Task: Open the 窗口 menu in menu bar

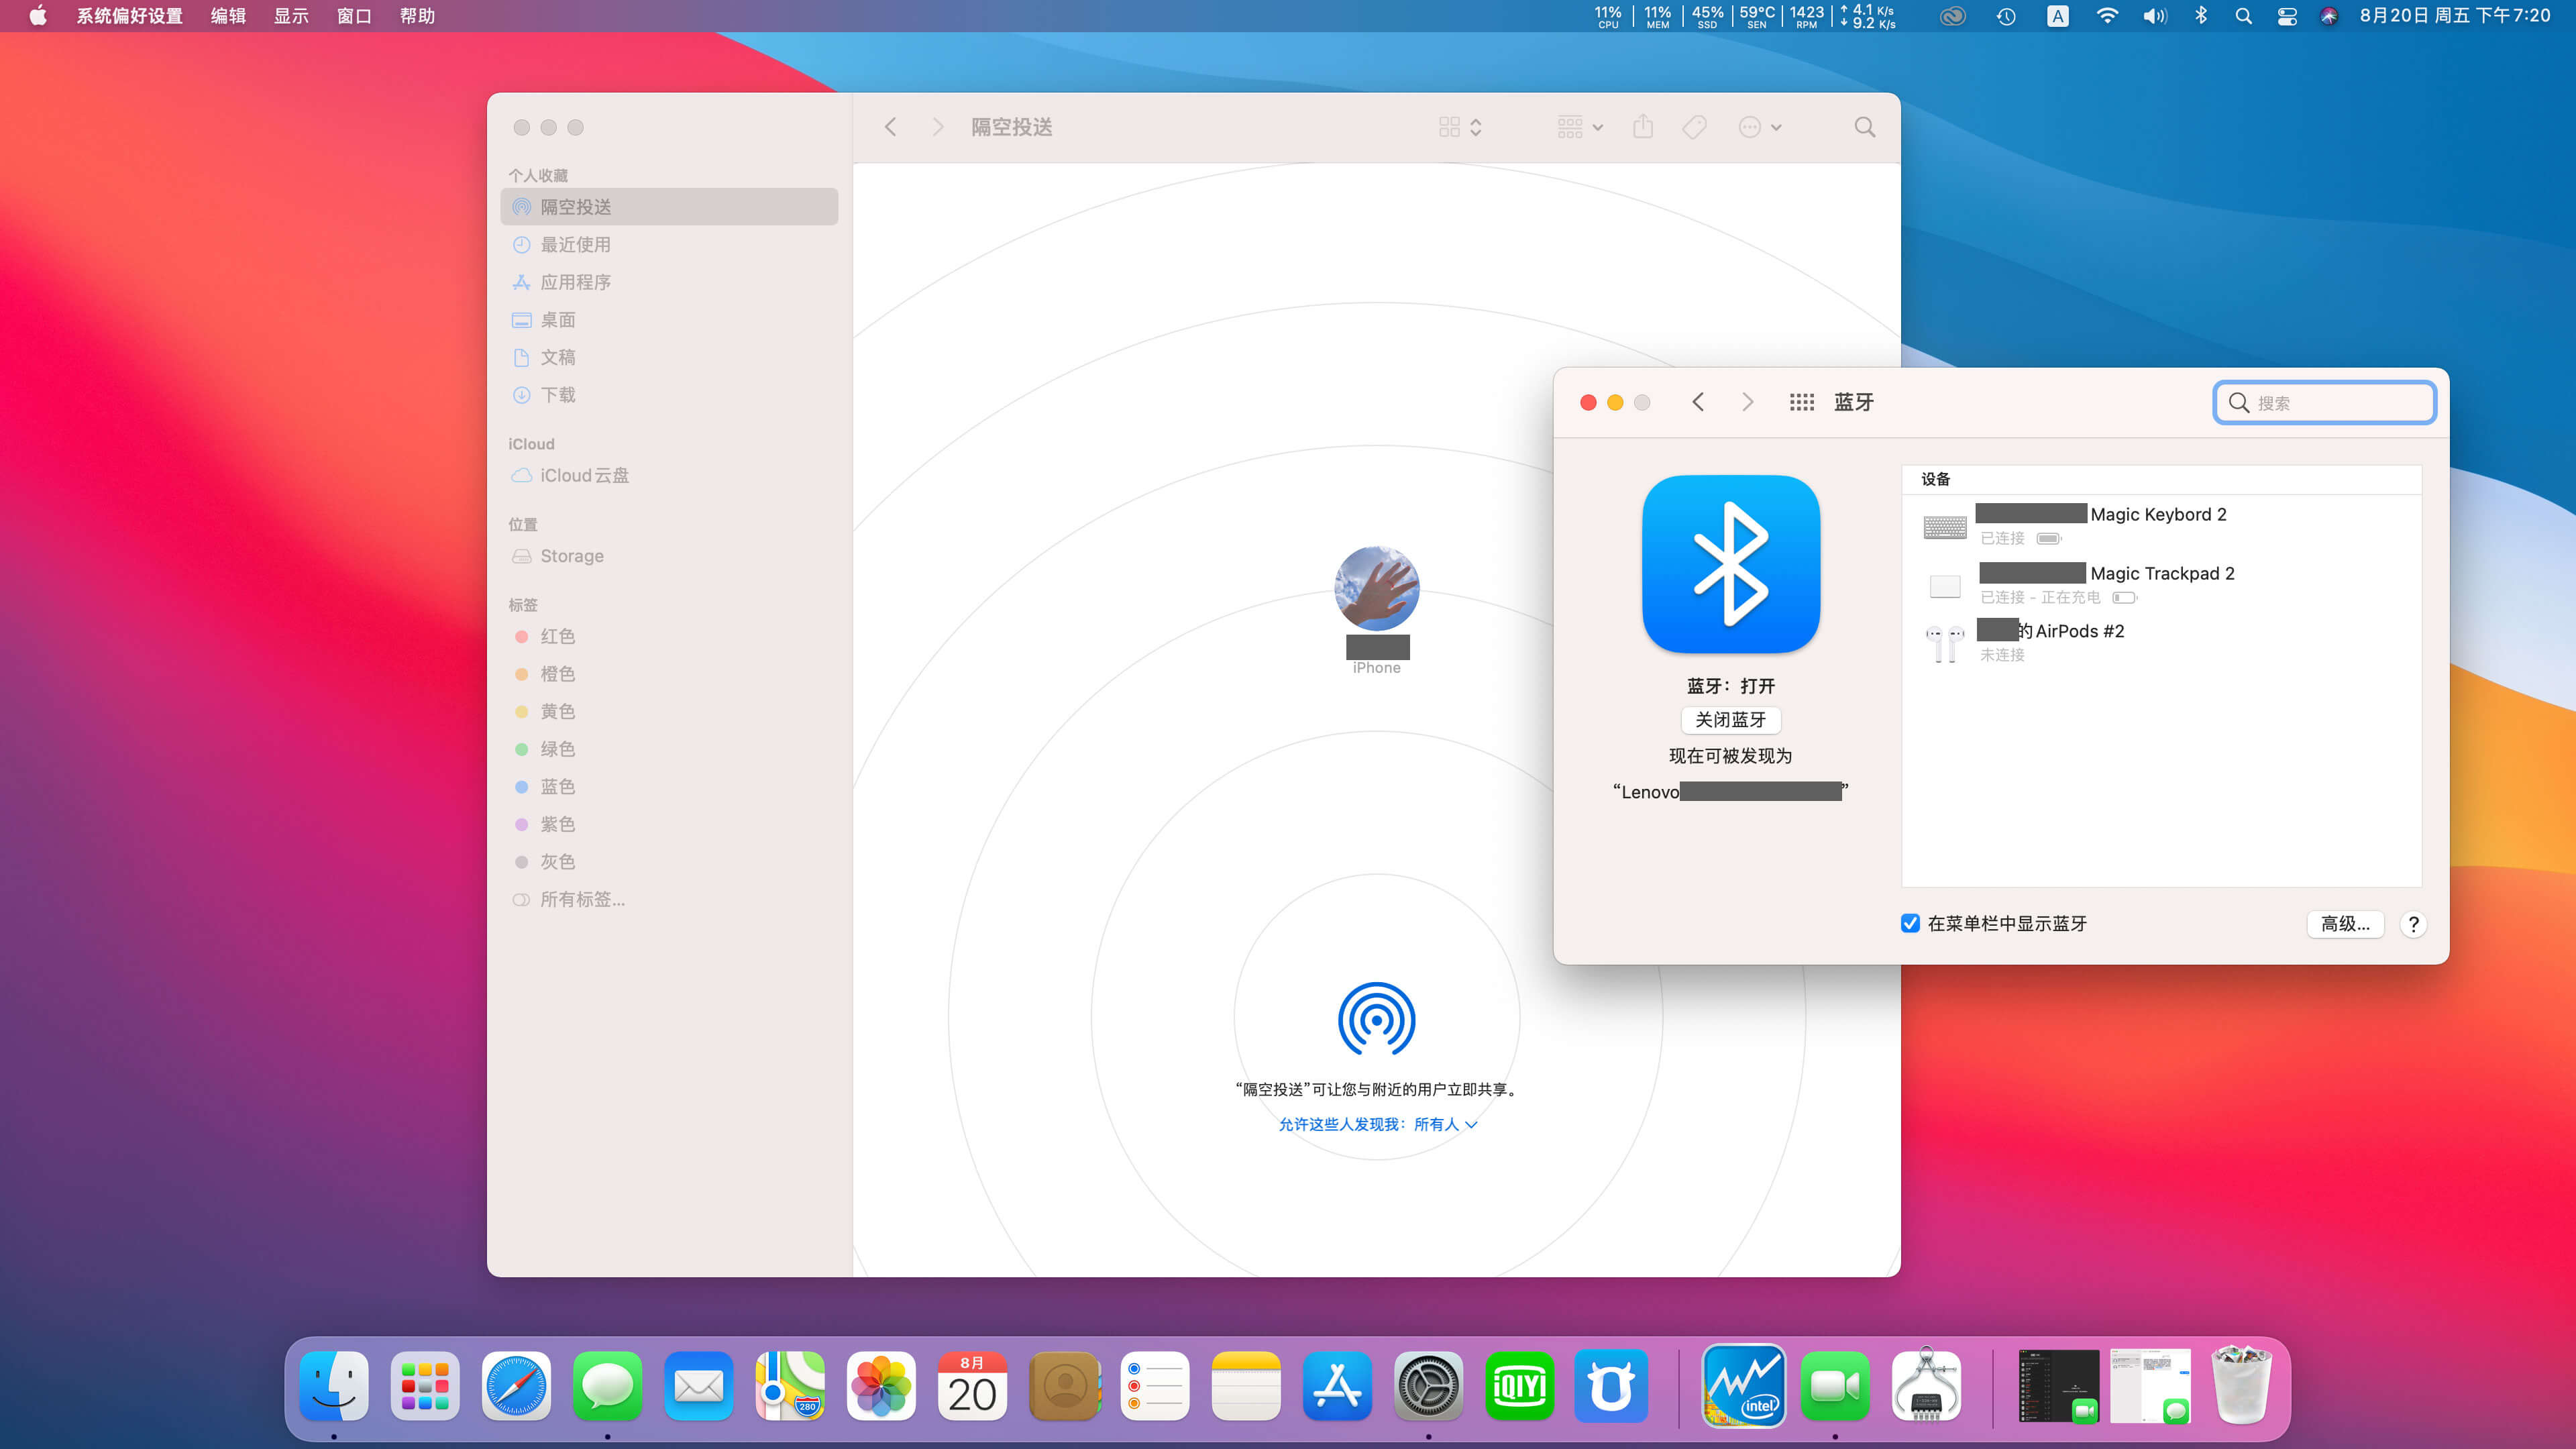Action: pos(354,16)
